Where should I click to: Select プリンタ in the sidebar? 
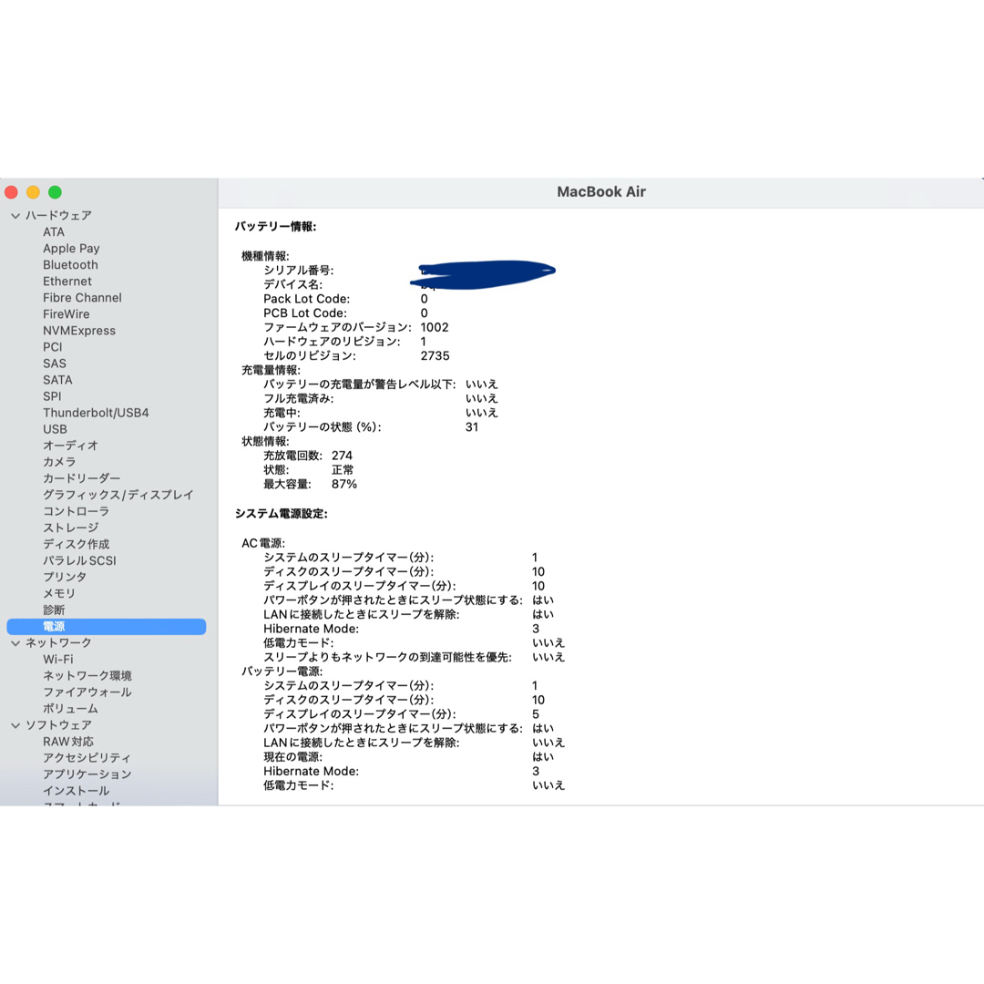(65, 578)
